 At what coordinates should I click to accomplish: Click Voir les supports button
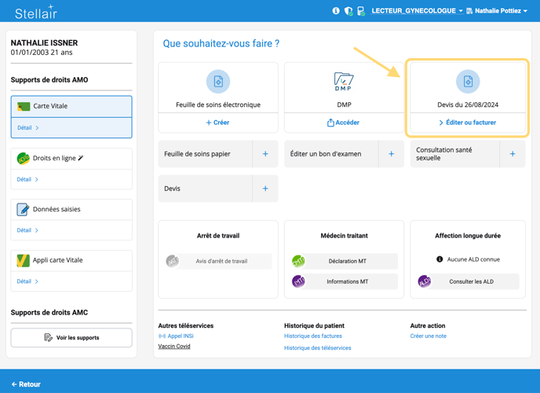click(71, 337)
